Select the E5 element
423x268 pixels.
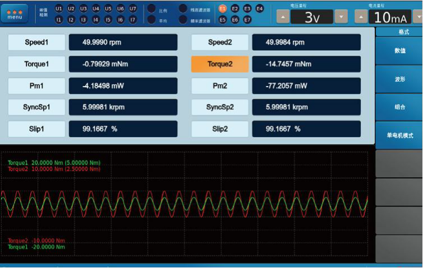click(x=222, y=20)
